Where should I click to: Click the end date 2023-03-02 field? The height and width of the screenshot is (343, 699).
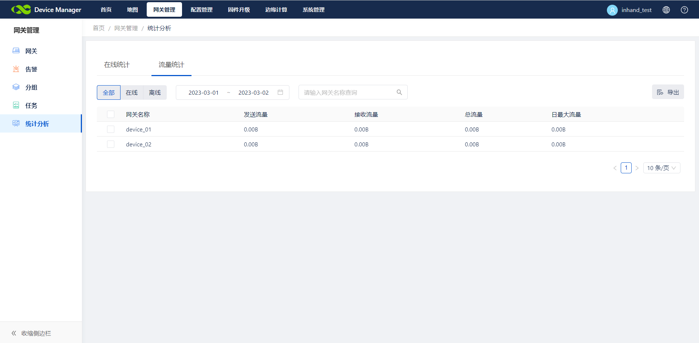[253, 92]
